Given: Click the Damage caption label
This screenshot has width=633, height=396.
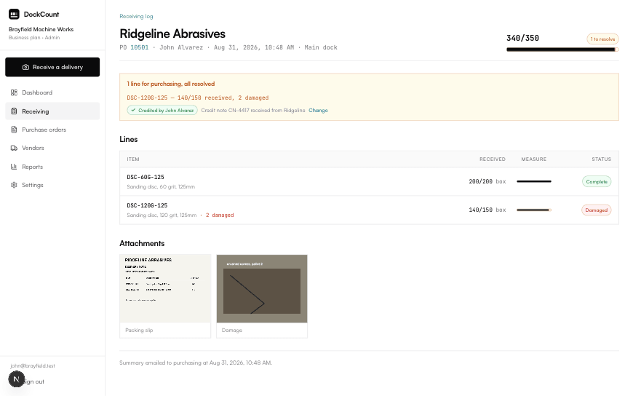Looking at the screenshot, I should (x=231, y=330).
